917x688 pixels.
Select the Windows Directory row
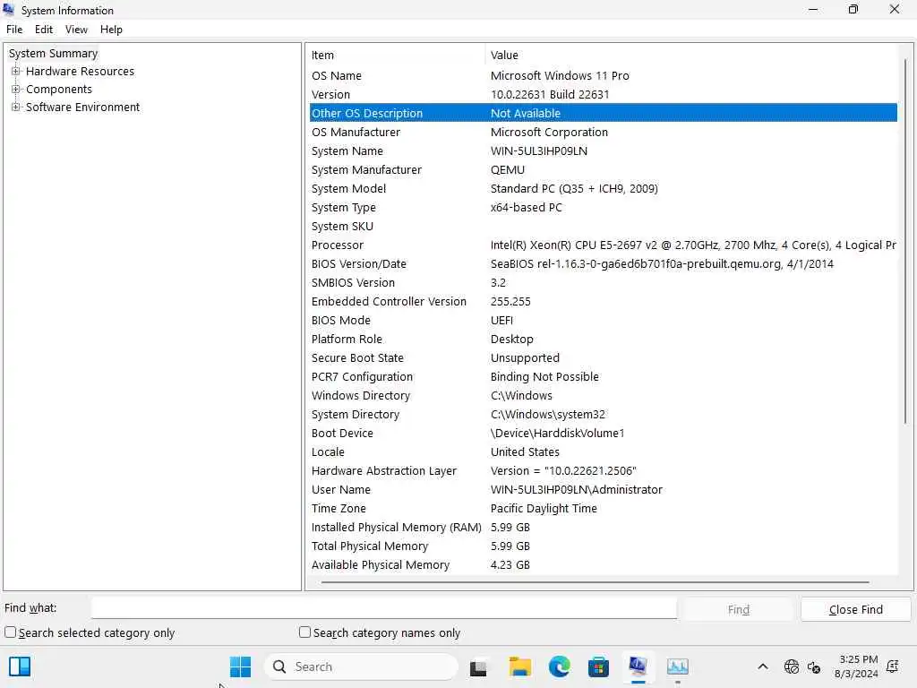pos(603,395)
